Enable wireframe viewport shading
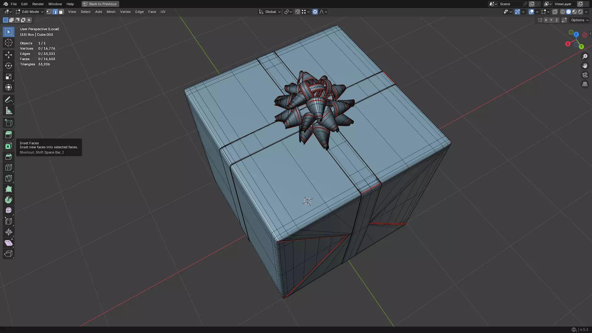This screenshot has height=333, width=592. 562,12
